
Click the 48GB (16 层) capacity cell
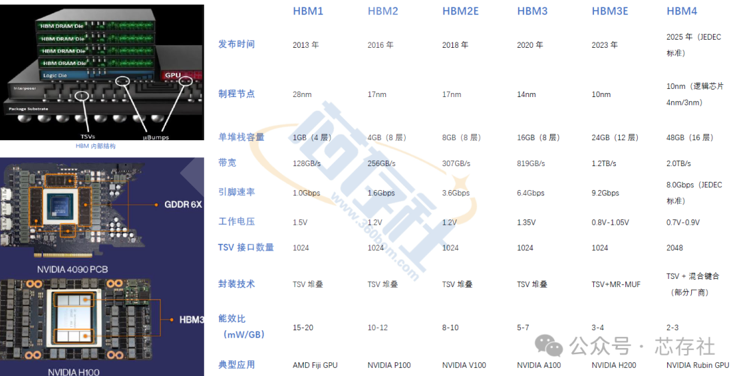pos(690,137)
